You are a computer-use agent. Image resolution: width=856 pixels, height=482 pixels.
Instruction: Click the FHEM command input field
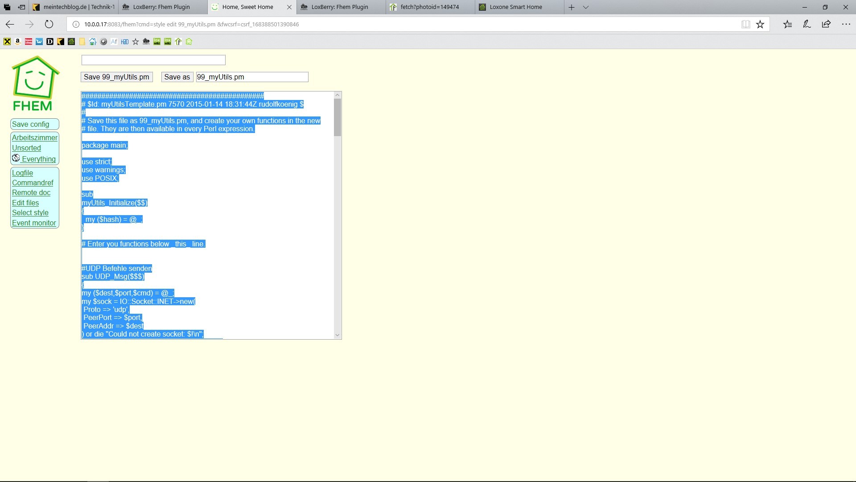click(153, 60)
